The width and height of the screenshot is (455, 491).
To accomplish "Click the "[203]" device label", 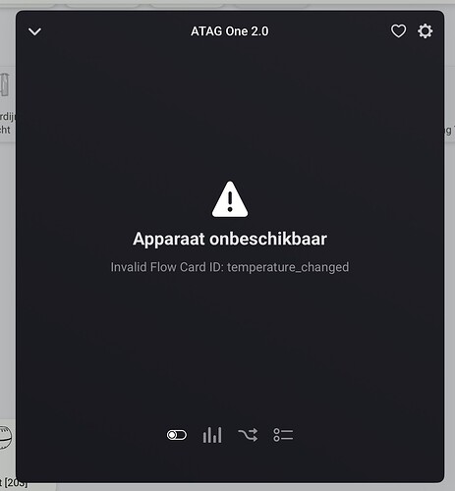I will point(13,483).
